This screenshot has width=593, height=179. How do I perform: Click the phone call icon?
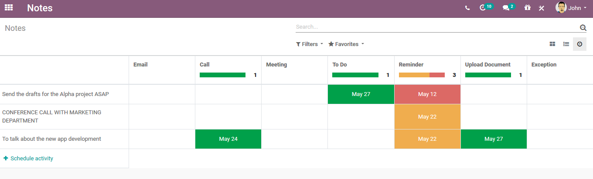[467, 8]
